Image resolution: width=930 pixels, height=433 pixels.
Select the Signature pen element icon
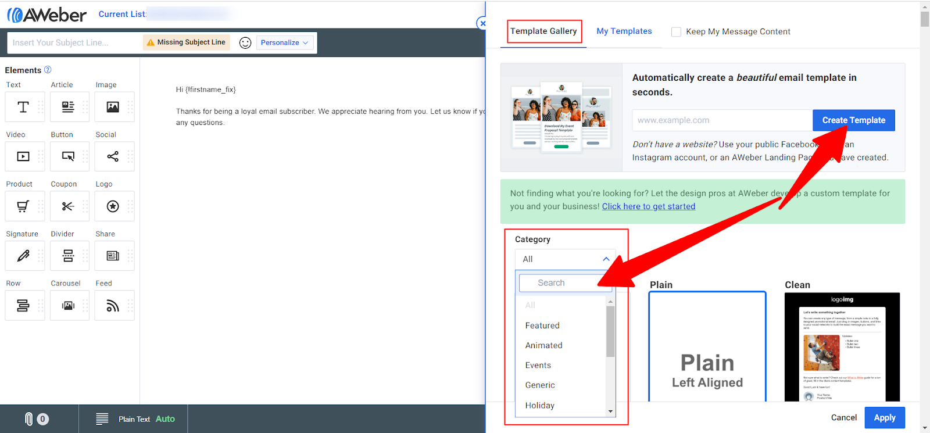[23, 256]
